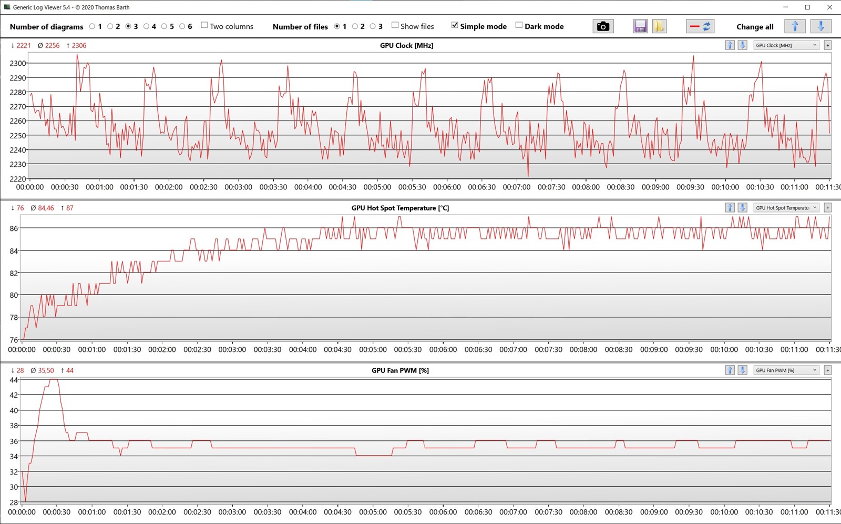841x524 pixels.
Task: Click the camera screenshot icon
Action: point(603,26)
